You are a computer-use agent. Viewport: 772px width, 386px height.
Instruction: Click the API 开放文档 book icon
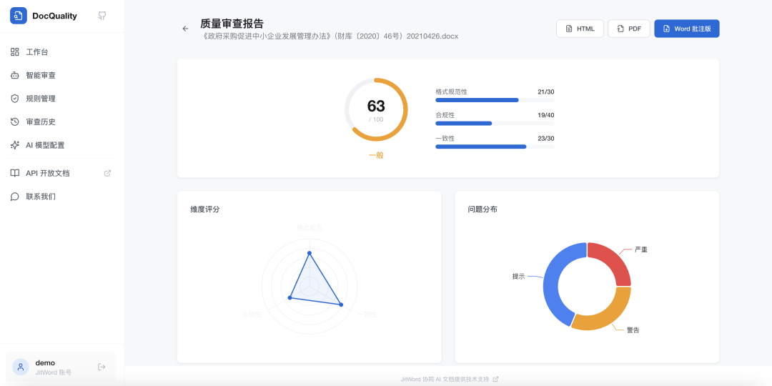point(15,173)
